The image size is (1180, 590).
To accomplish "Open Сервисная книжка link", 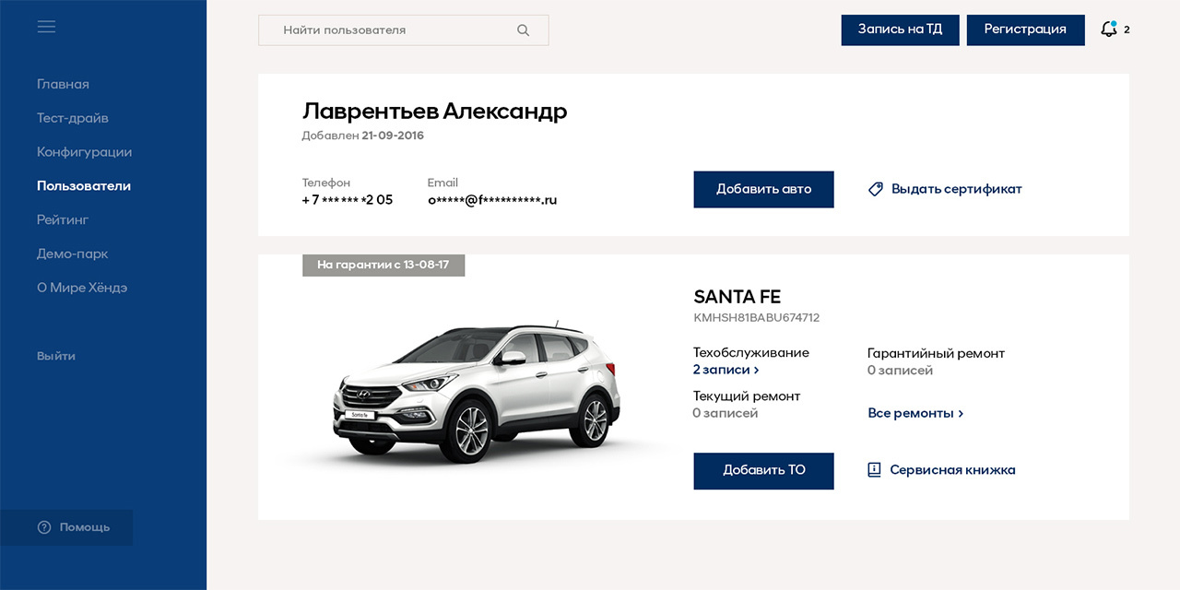I will pos(952,470).
